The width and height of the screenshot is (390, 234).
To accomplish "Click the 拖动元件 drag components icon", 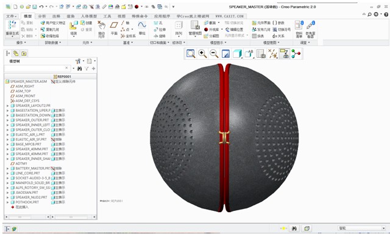I will pyautogui.click(x=101, y=29).
